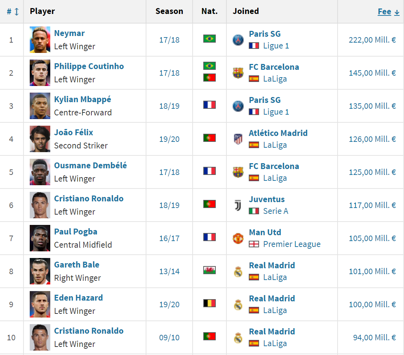Click the Atlético Madrid club crest
The height and width of the screenshot is (355, 404).
238,139
